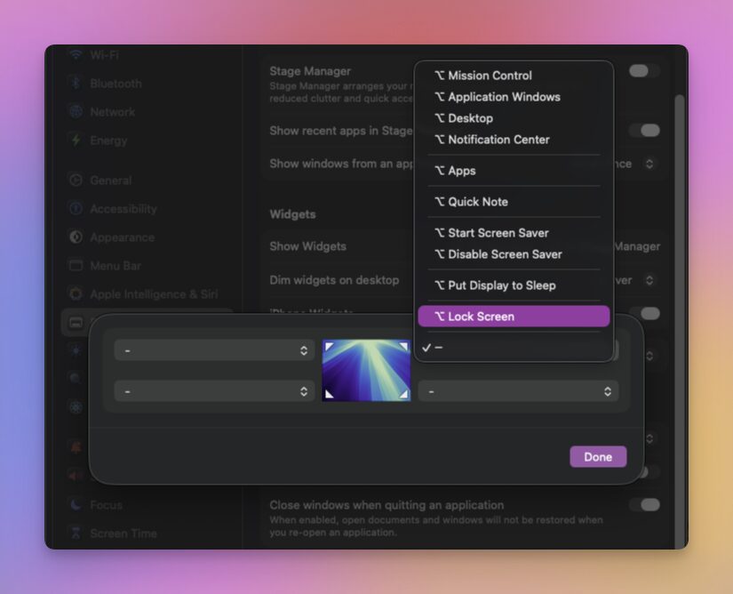This screenshot has height=594, width=733.
Task: Open Appearance via its icon
Action: point(76,237)
